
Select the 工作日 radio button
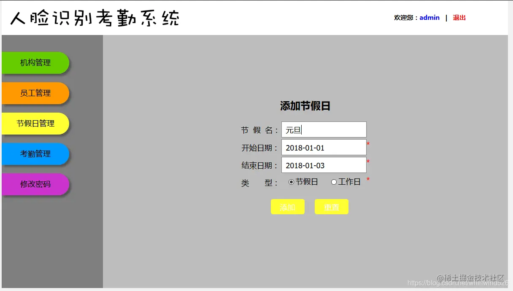coord(334,182)
